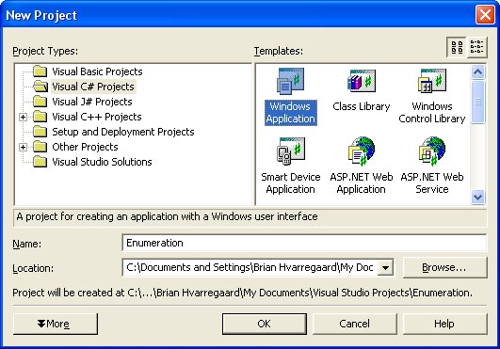Open the Location path dropdown

[385, 267]
